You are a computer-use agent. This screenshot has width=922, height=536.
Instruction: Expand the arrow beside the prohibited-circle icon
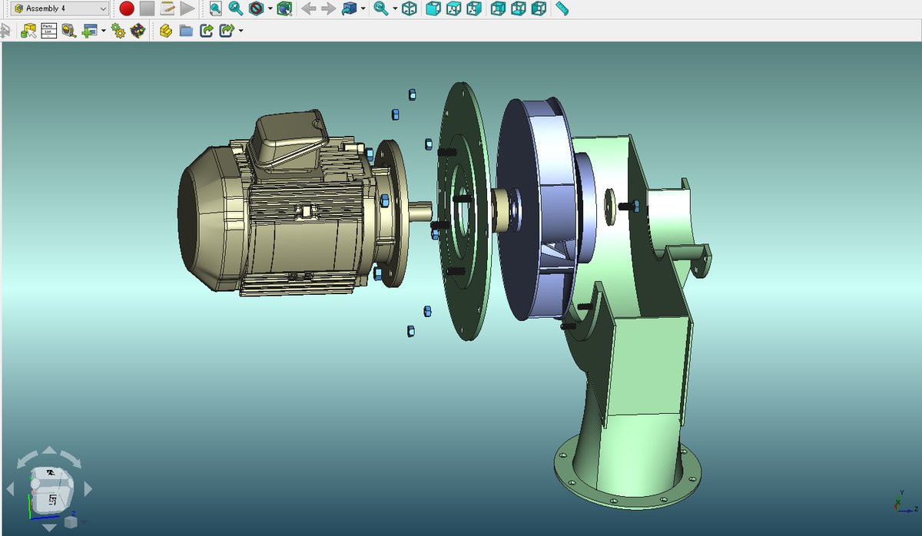click(270, 9)
